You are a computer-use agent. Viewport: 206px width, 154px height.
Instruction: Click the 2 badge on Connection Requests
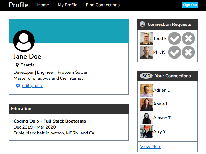click(x=142, y=24)
